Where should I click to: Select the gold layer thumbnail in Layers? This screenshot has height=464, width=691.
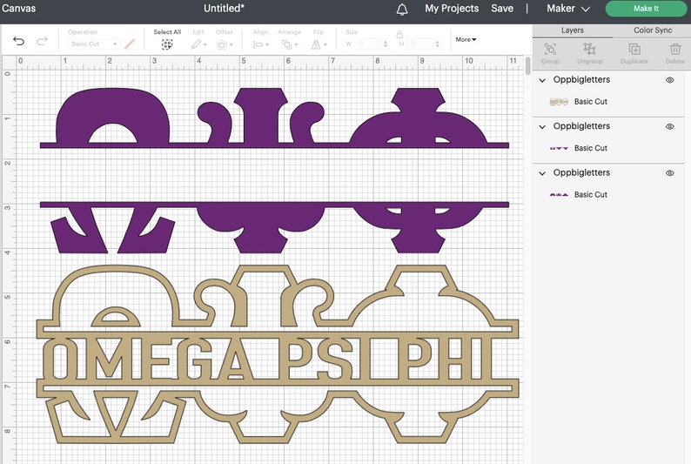click(559, 102)
